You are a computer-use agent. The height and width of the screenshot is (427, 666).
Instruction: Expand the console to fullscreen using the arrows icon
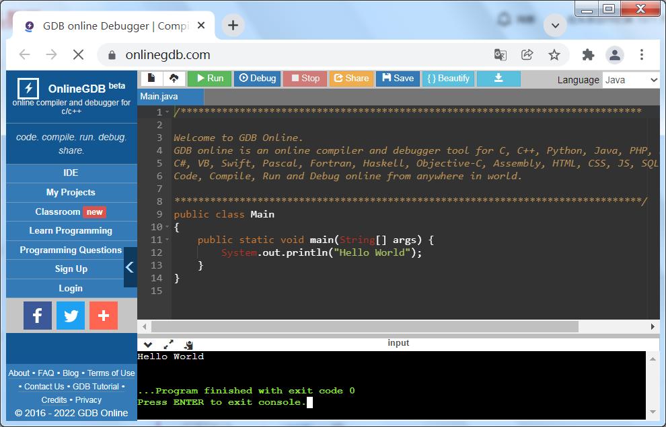(168, 344)
